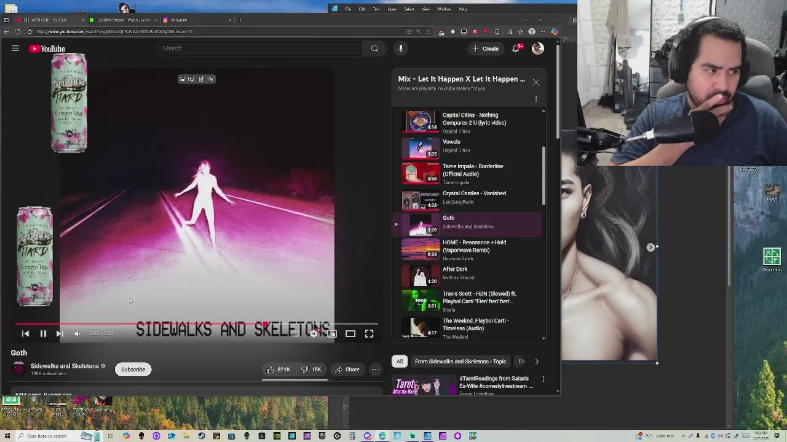The height and width of the screenshot is (442, 787).
Task: Open the Create menu
Action: point(485,48)
